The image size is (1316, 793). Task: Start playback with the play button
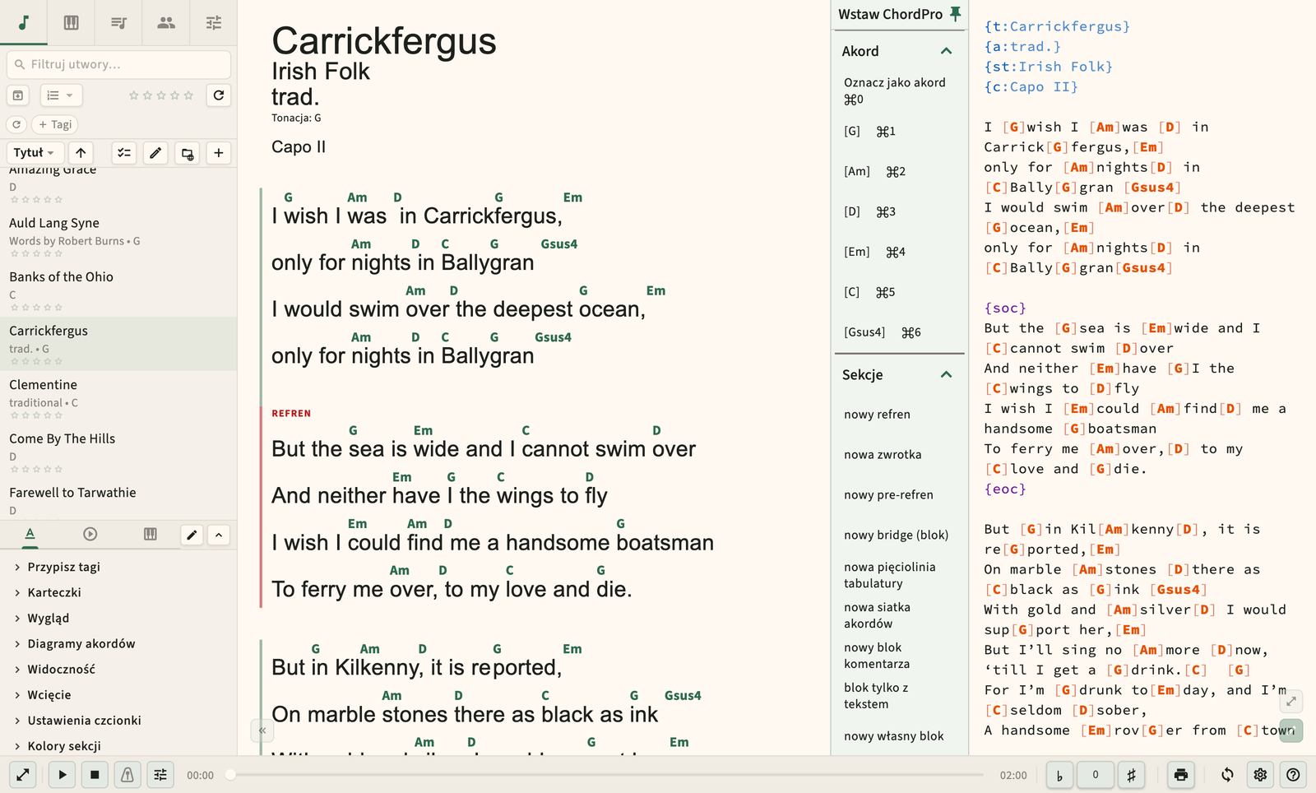click(63, 775)
